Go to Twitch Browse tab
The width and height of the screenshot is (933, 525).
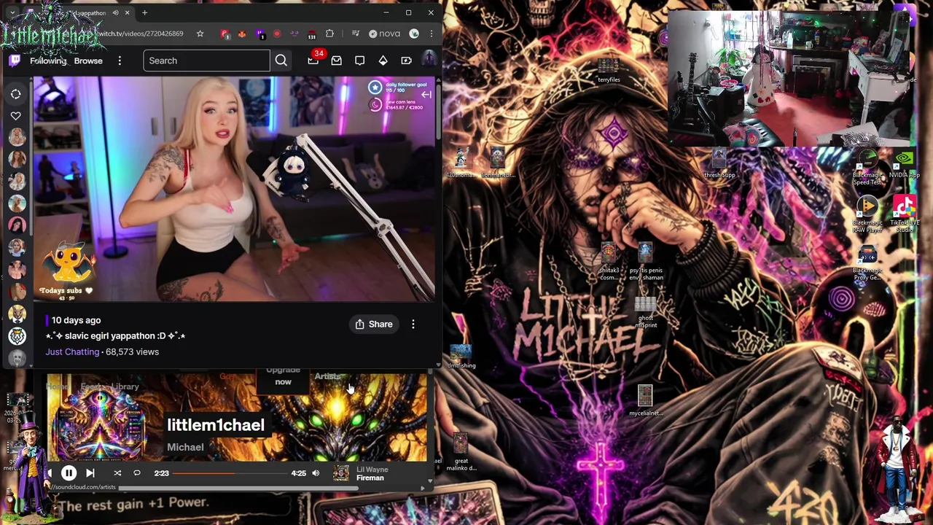[x=88, y=61]
